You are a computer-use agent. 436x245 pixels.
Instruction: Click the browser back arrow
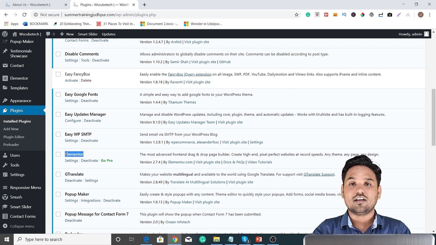(x=6, y=15)
